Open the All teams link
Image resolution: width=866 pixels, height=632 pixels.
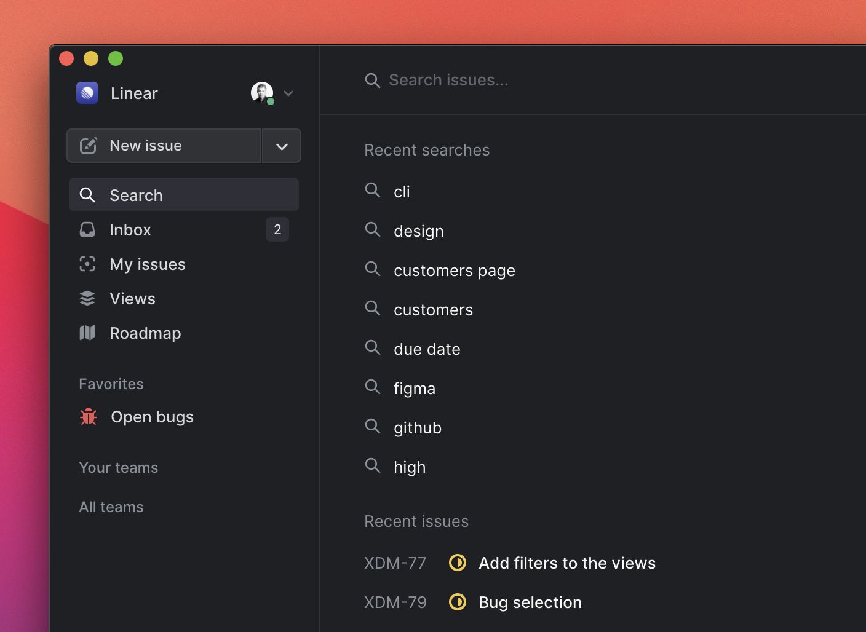pos(111,507)
